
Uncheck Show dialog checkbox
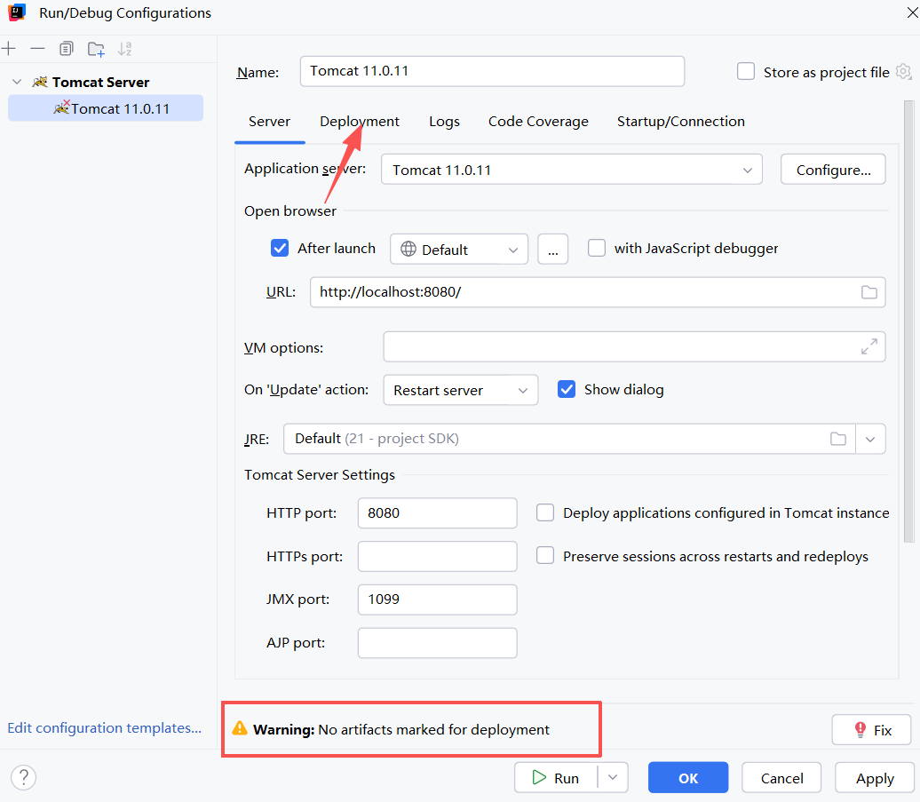point(567,390)
